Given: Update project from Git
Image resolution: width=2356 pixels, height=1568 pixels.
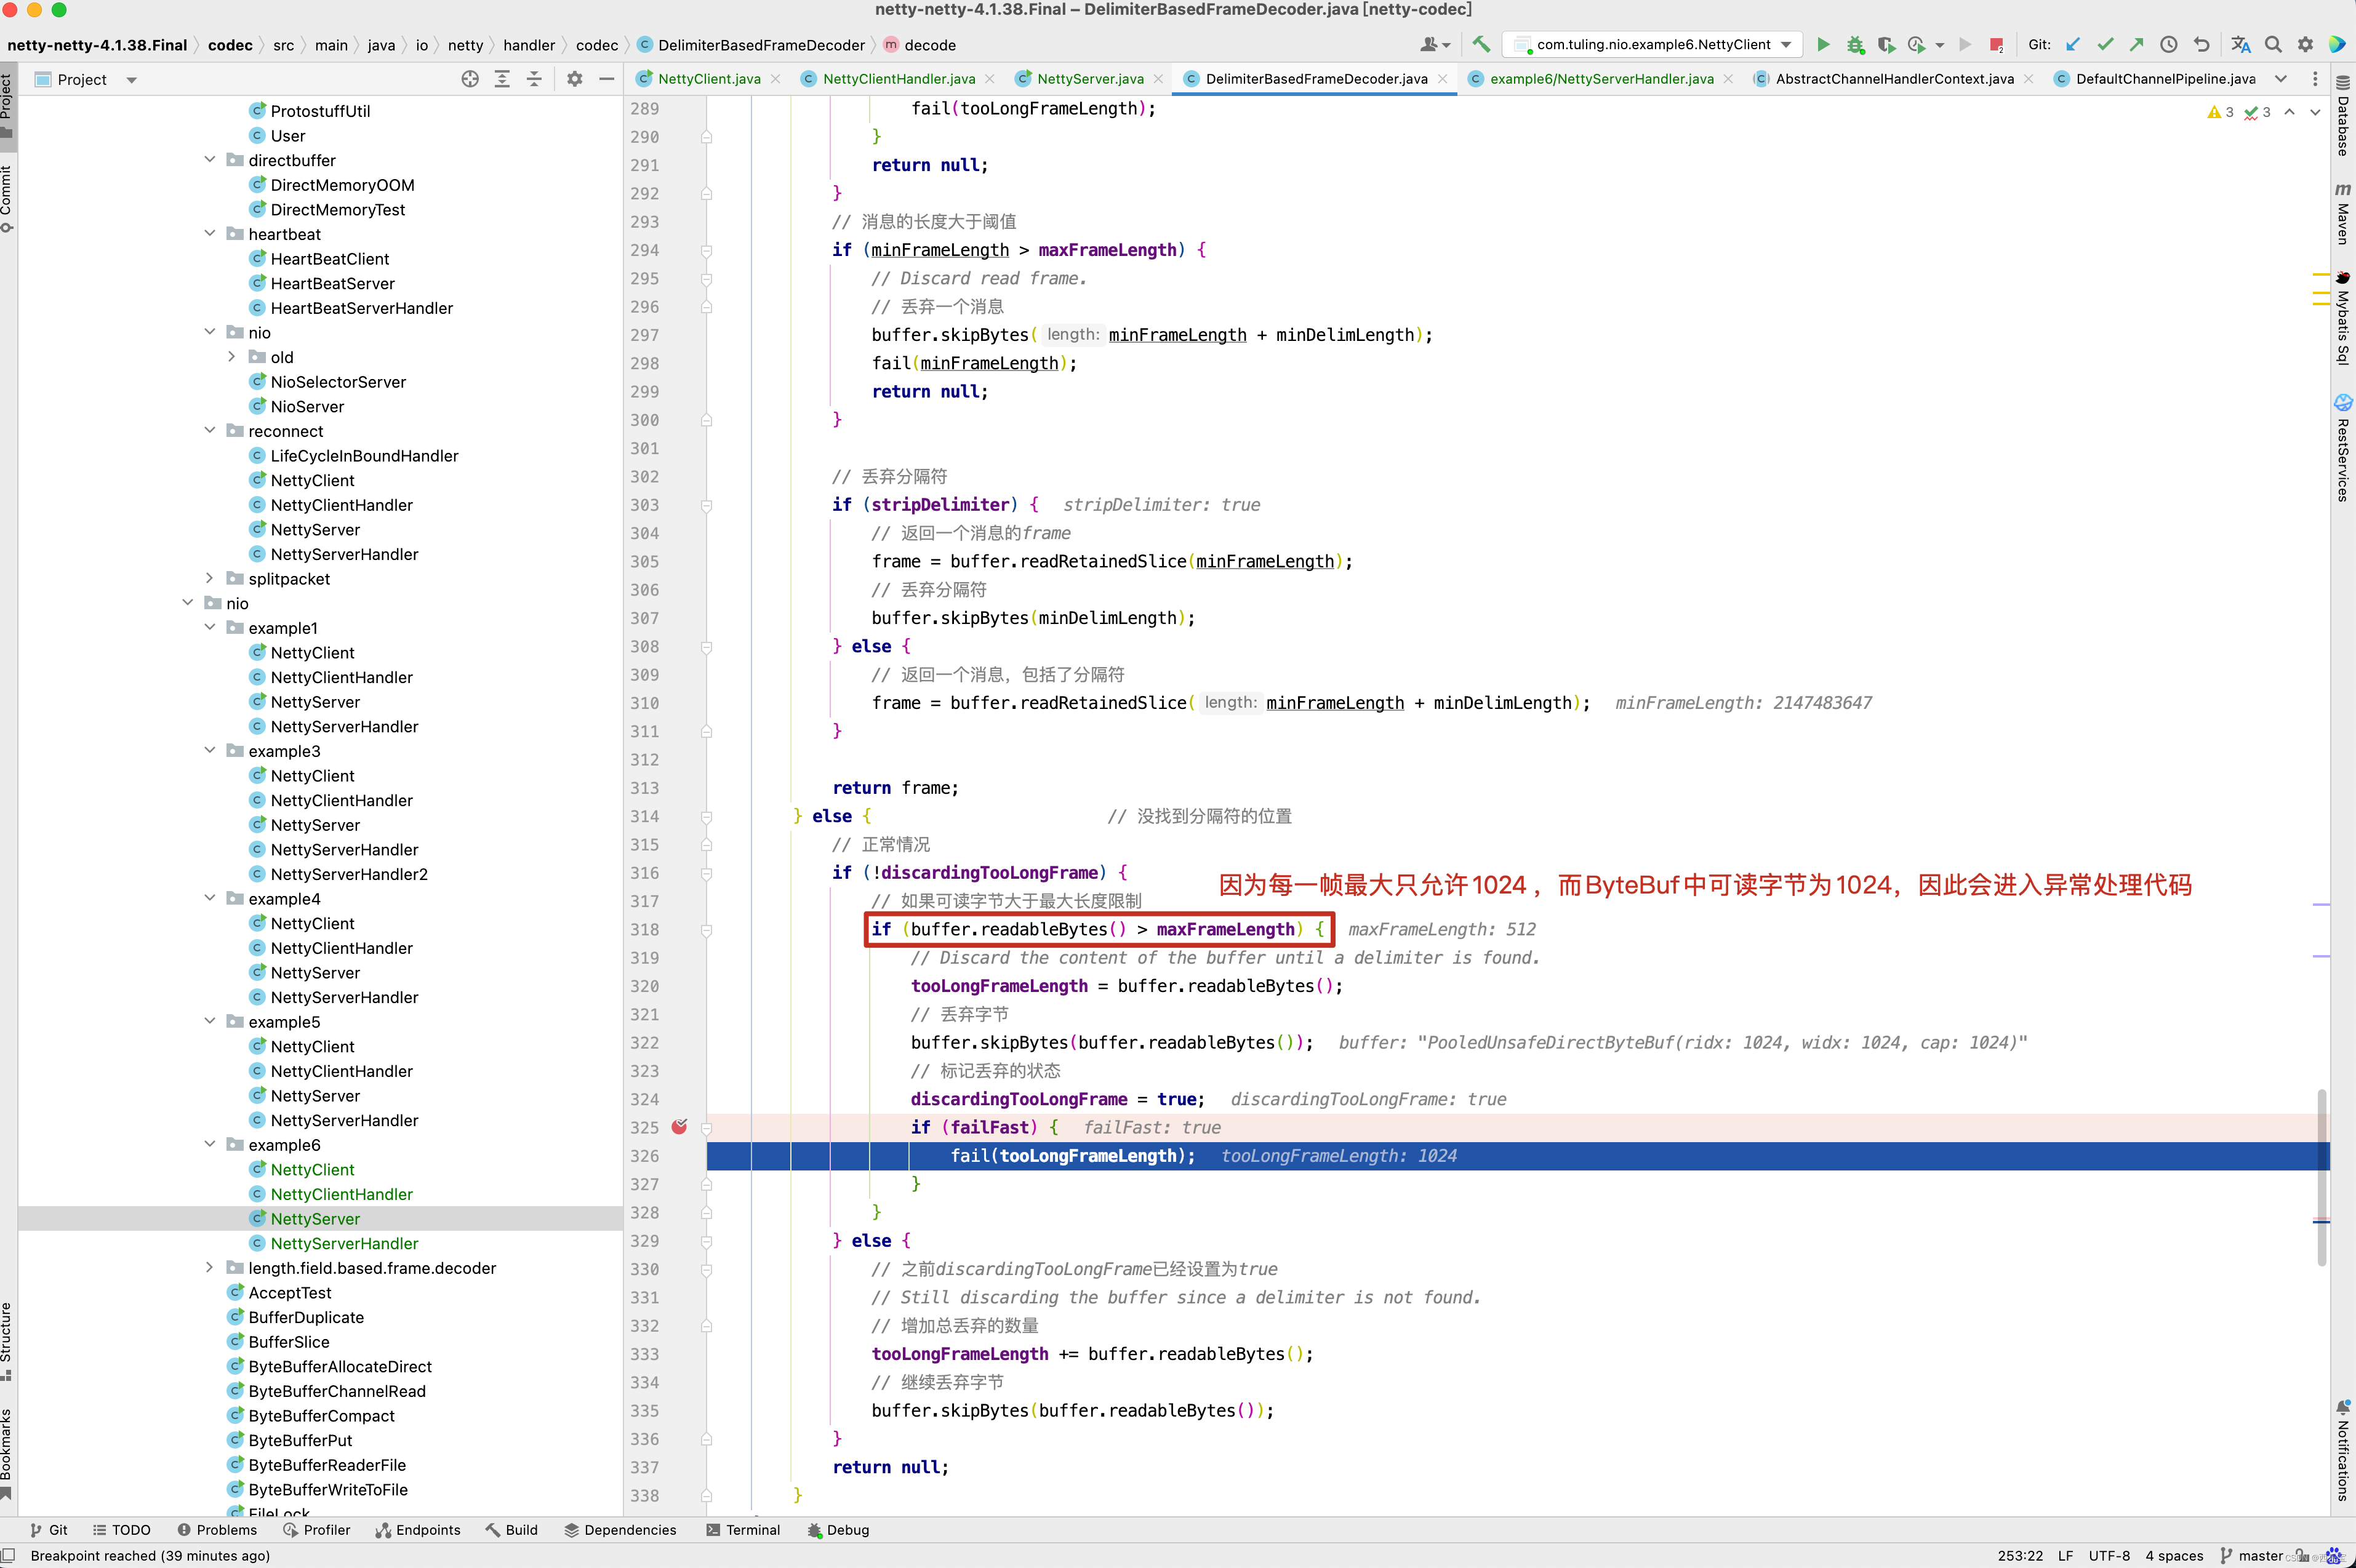Looking at the screenshot, I should [2073, 44].
